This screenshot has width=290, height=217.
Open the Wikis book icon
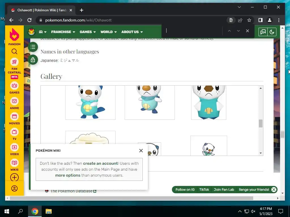14,163
